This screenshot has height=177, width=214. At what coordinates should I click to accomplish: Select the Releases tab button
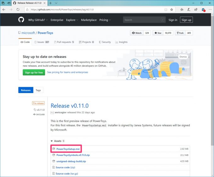[26, 90]
